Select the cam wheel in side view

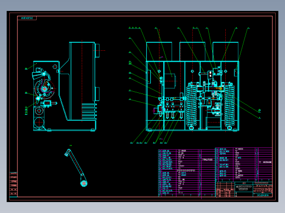point(44,88)
